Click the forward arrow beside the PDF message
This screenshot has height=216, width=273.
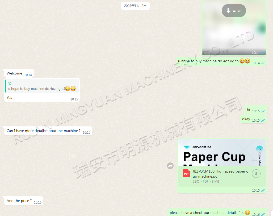(170, 166)
